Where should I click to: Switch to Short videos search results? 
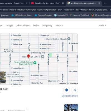click(x=23, y=26)
